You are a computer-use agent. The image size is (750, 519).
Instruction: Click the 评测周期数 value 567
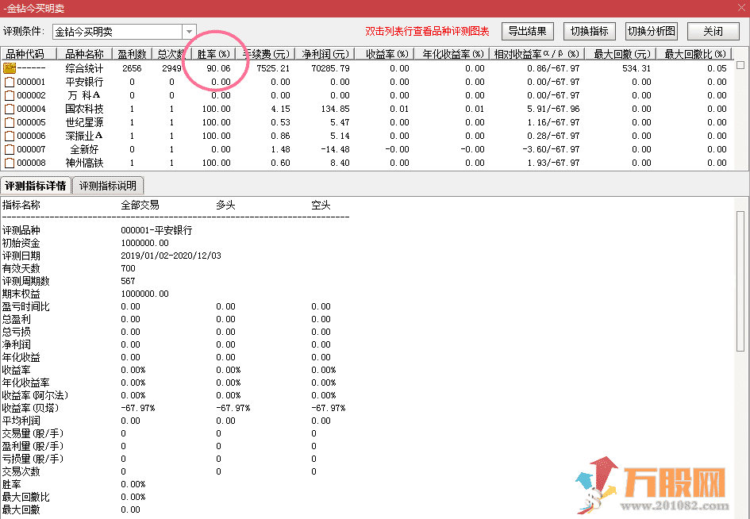tap(128, 281)
